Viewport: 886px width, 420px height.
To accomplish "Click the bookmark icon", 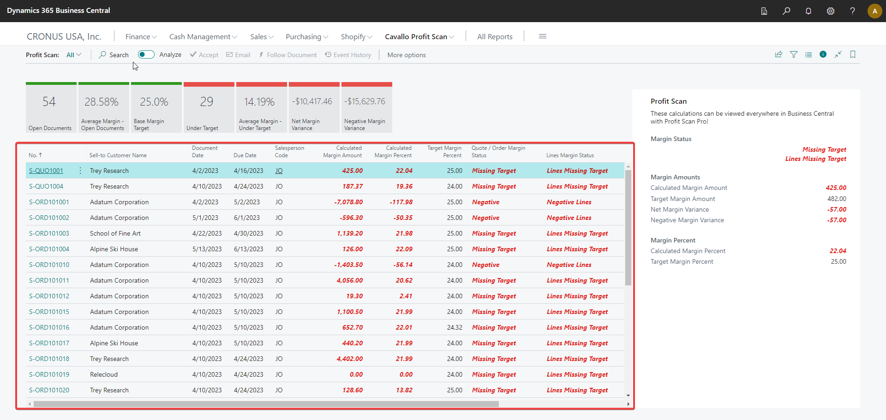I will (852, 54).
